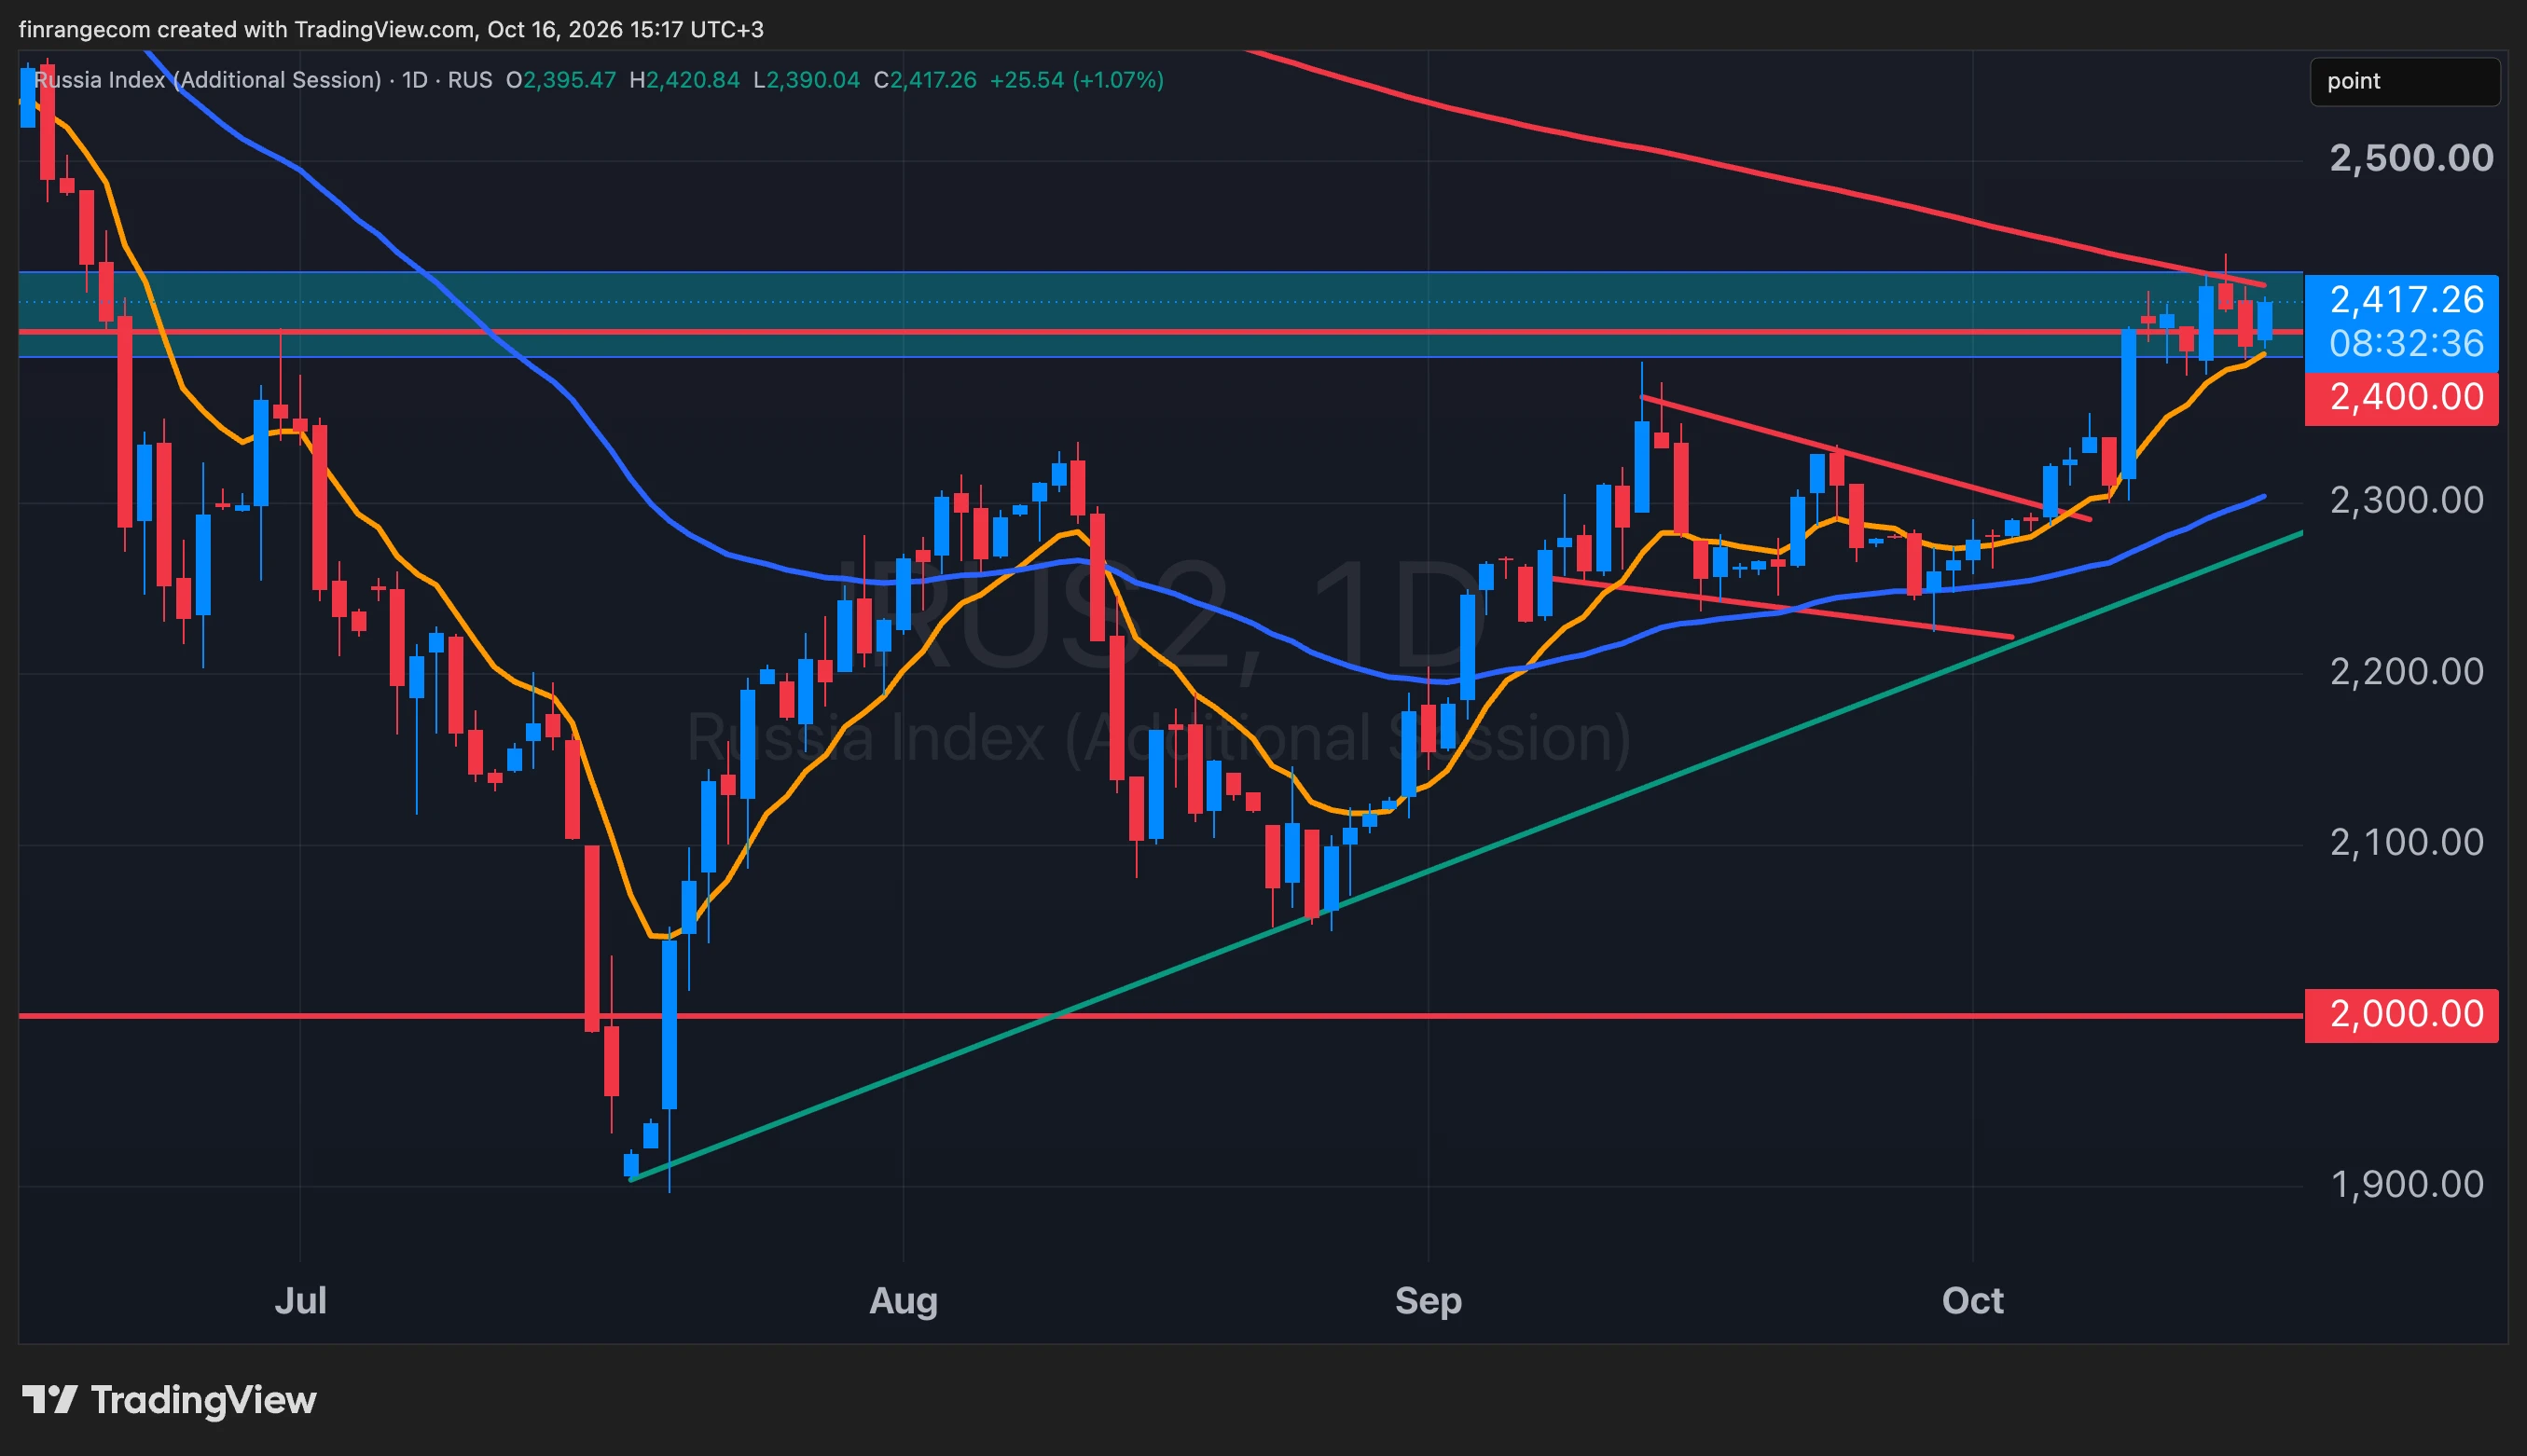Click the 'Russia Index (Additional Session)' legend title
This screenshot has height=1456, width=2527.
point(208,80)
